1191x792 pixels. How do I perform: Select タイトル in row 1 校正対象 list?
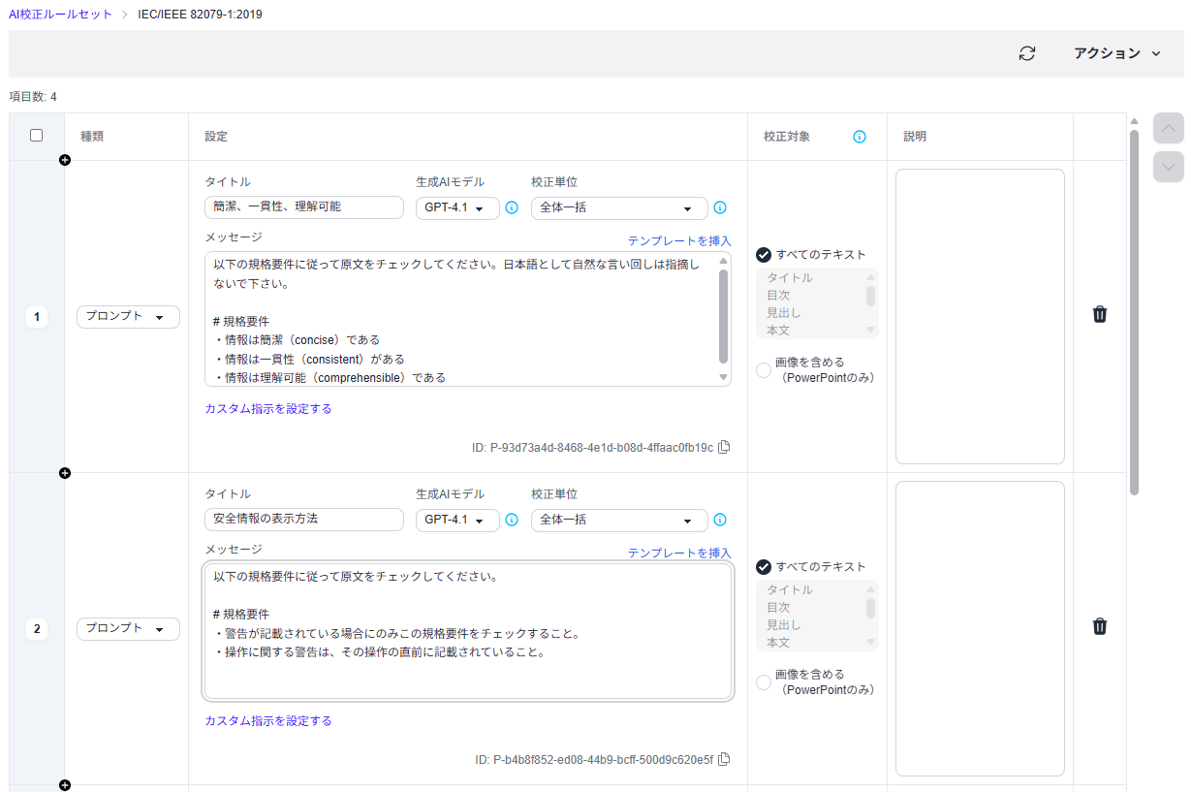(x=790, y=278)
